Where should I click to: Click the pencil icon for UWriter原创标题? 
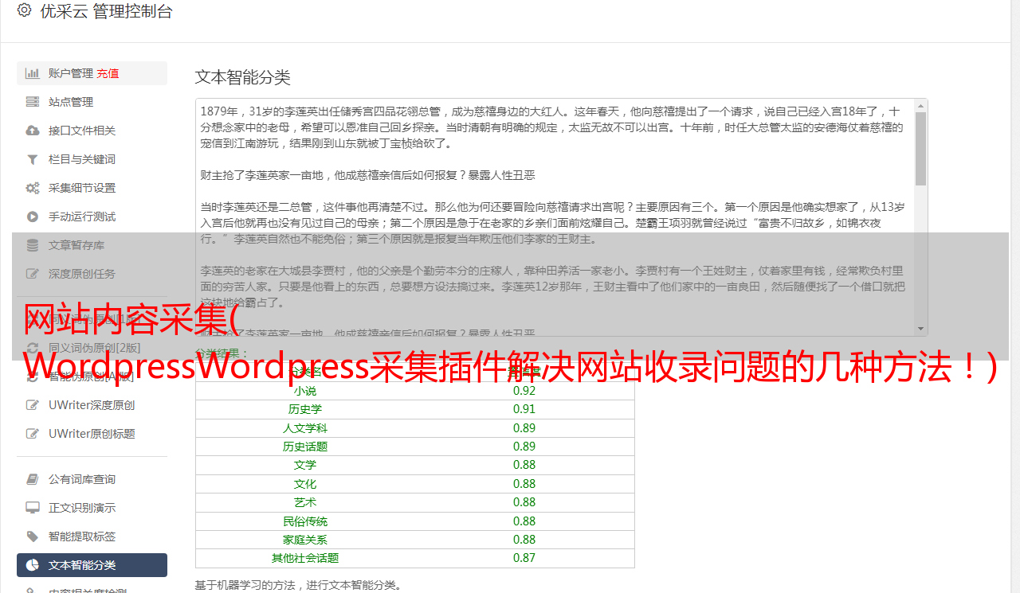click(x=33, y=434)
